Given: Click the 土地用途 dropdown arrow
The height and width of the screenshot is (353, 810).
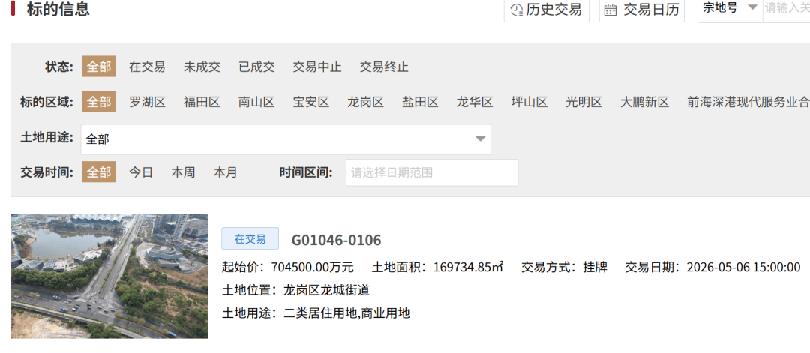Looking at the screenshot, I should (x=480, y=139).
